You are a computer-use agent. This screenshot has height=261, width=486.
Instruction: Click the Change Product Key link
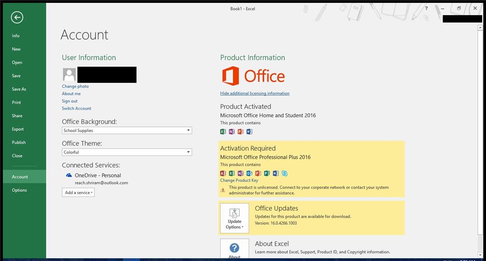239,180
